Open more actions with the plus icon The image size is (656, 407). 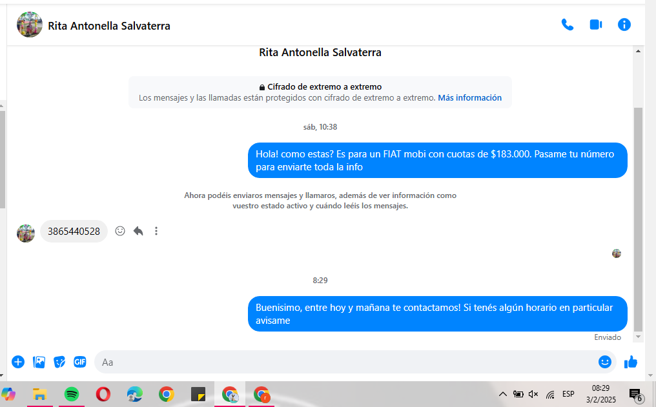[18, 362]
